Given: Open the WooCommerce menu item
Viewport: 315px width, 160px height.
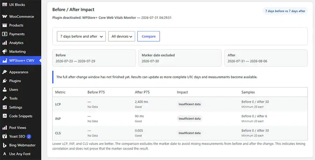Looking at the screenshot, I should pos(21,16).
